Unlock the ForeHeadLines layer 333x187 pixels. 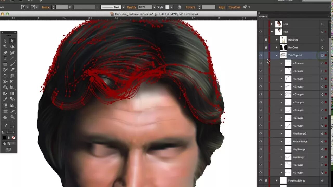(x=266, y=180)
